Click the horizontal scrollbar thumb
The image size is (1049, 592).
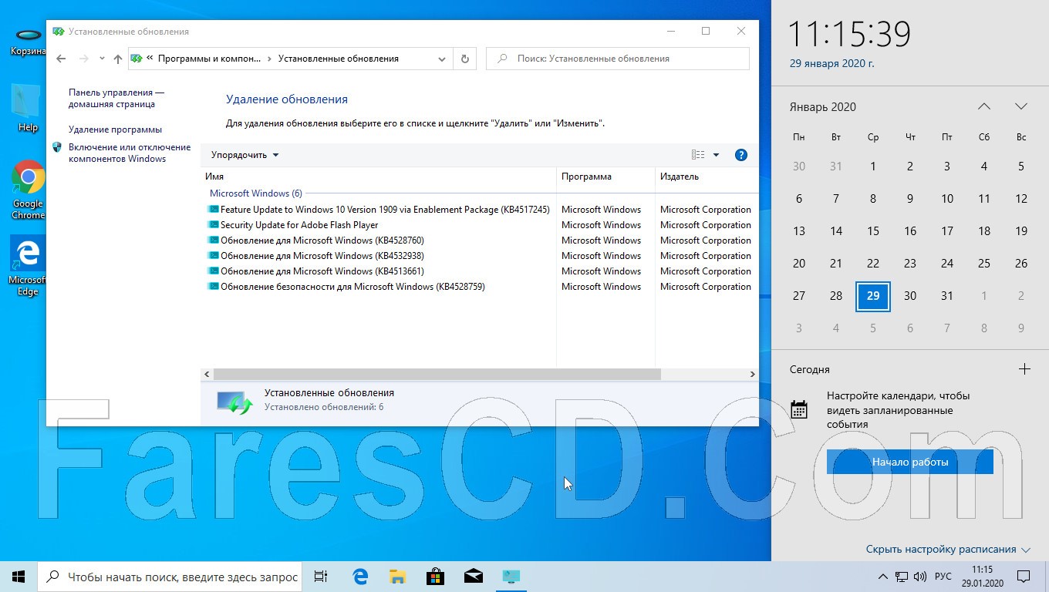pos(437,374)
